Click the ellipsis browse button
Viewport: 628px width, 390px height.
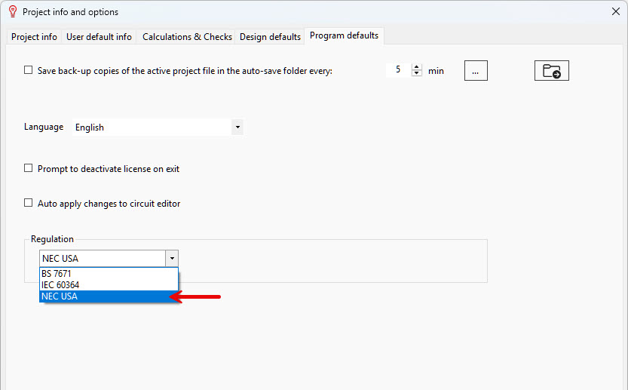tap(476, 71)
